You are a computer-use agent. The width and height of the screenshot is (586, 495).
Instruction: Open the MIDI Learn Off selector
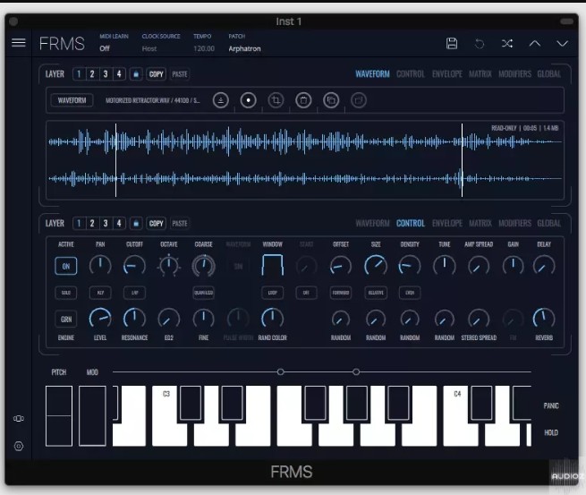105,48
